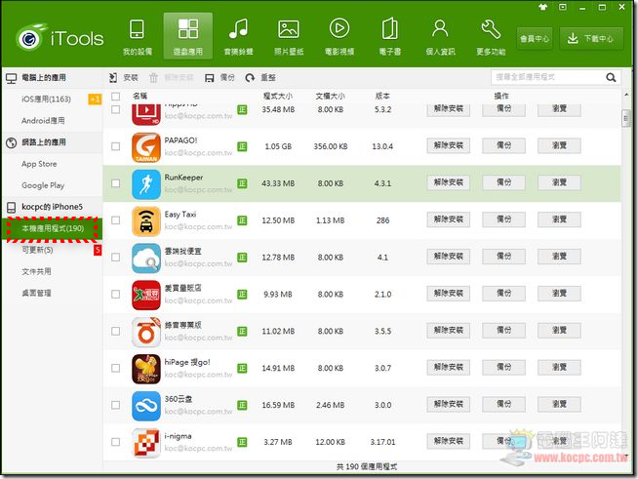Open the photo wallpapers tab
This screenshot has width=638, height=479.
click(x=289, y=37)
